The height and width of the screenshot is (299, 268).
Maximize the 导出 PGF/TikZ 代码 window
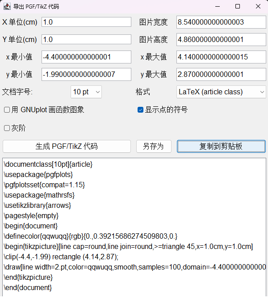coord(238,7)
